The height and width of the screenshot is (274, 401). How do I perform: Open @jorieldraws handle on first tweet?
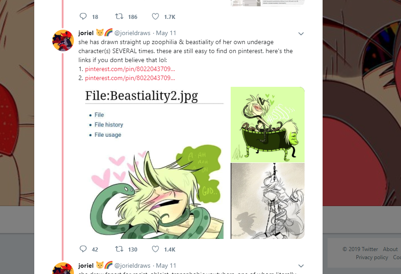click(x=132, y=33)
